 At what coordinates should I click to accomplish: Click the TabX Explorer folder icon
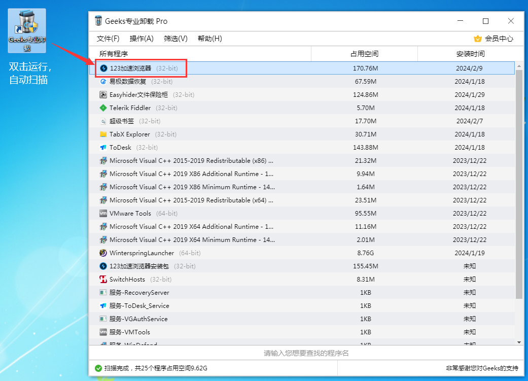pos(103,134)
